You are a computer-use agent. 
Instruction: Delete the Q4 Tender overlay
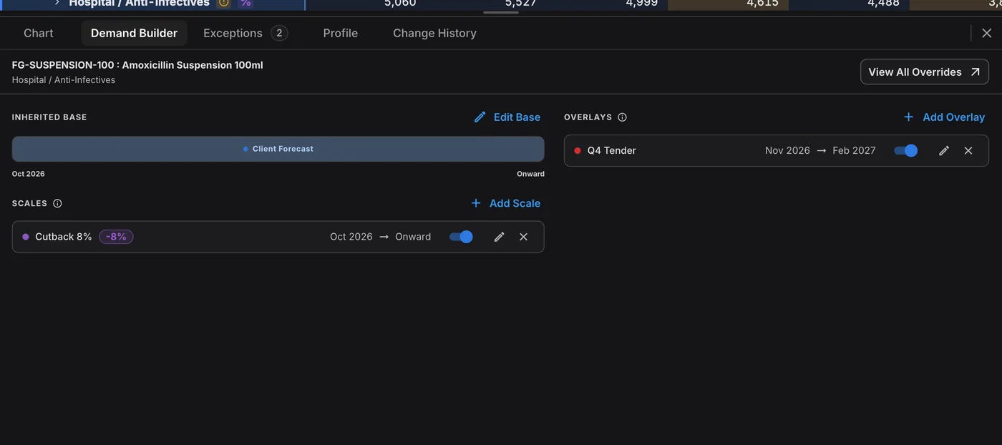tap(968, 150)
